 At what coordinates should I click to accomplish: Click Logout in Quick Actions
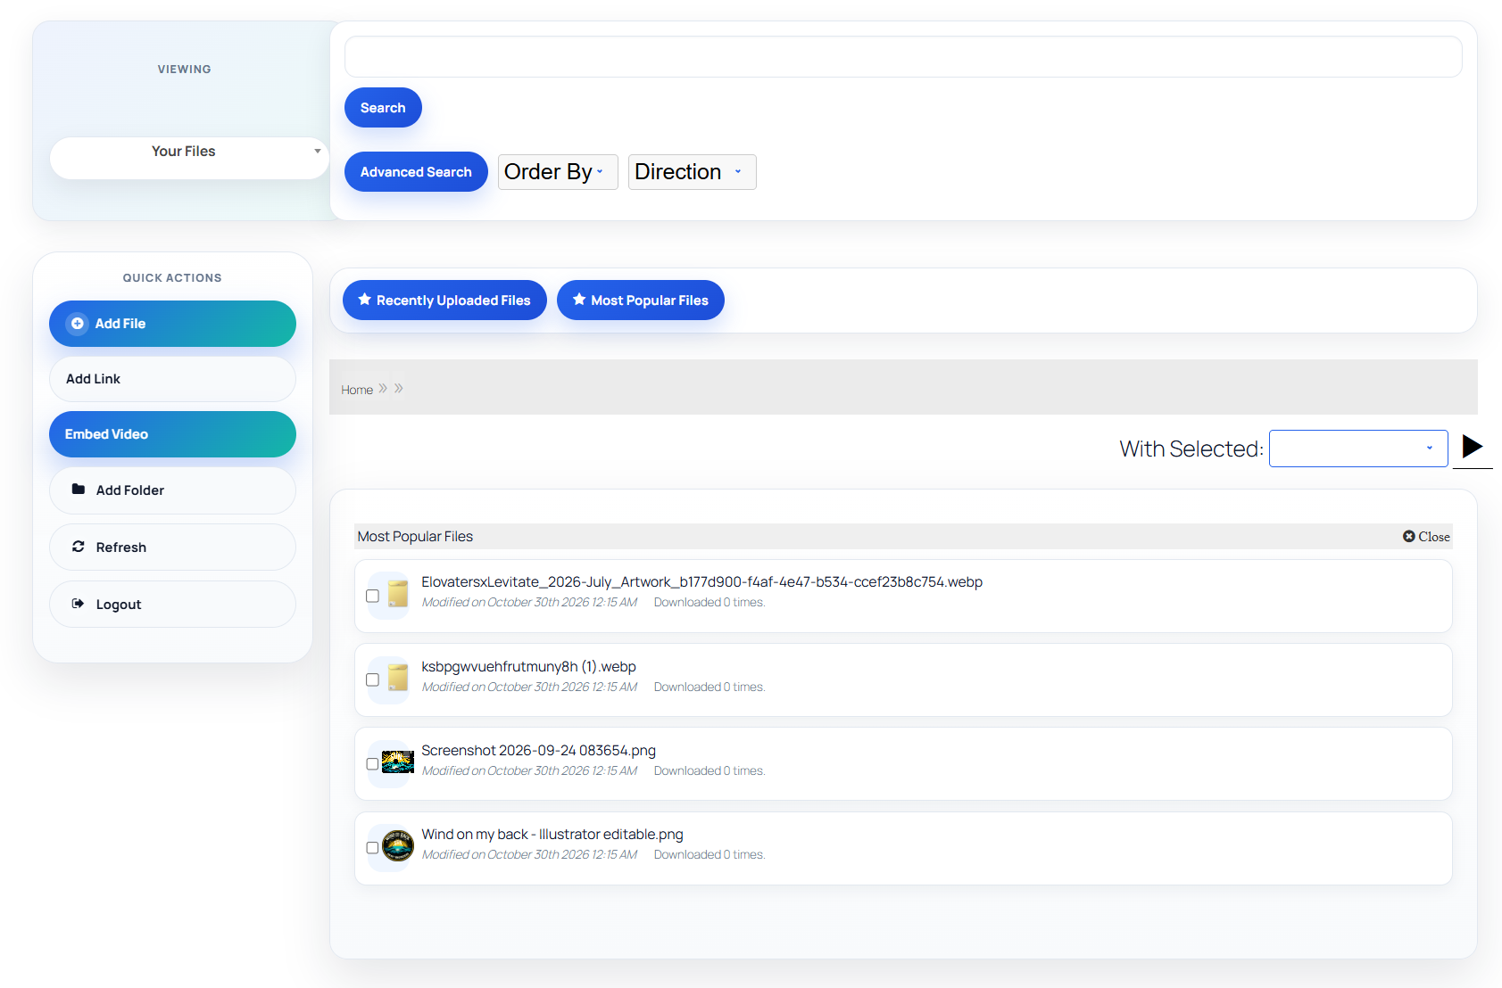coord(172,605)
